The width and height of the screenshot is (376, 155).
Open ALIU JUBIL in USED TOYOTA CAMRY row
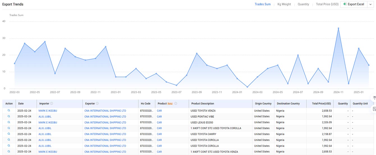tap(45, 134)
